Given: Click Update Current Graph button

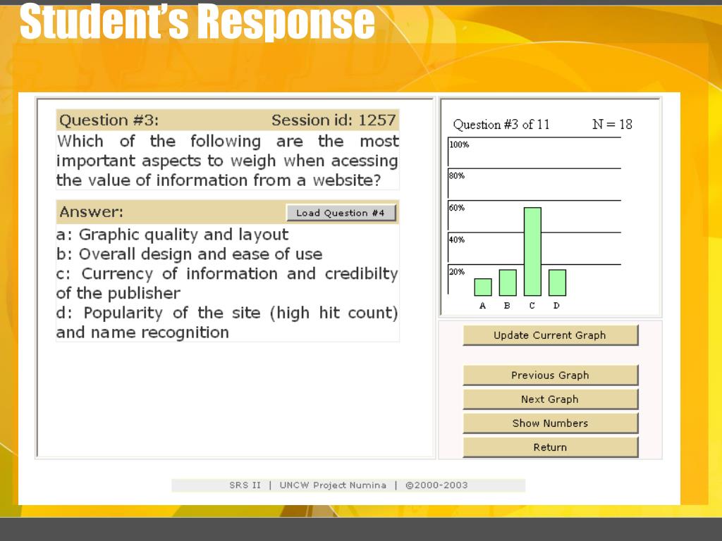Looking at the screenshot, I should tap(550, 335).
